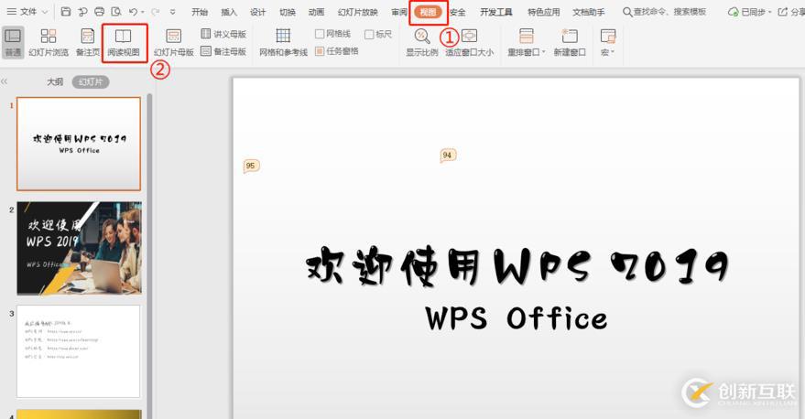Select slide 1 thumbnail in panel
805x419 pixels.
tap(79, 144)
